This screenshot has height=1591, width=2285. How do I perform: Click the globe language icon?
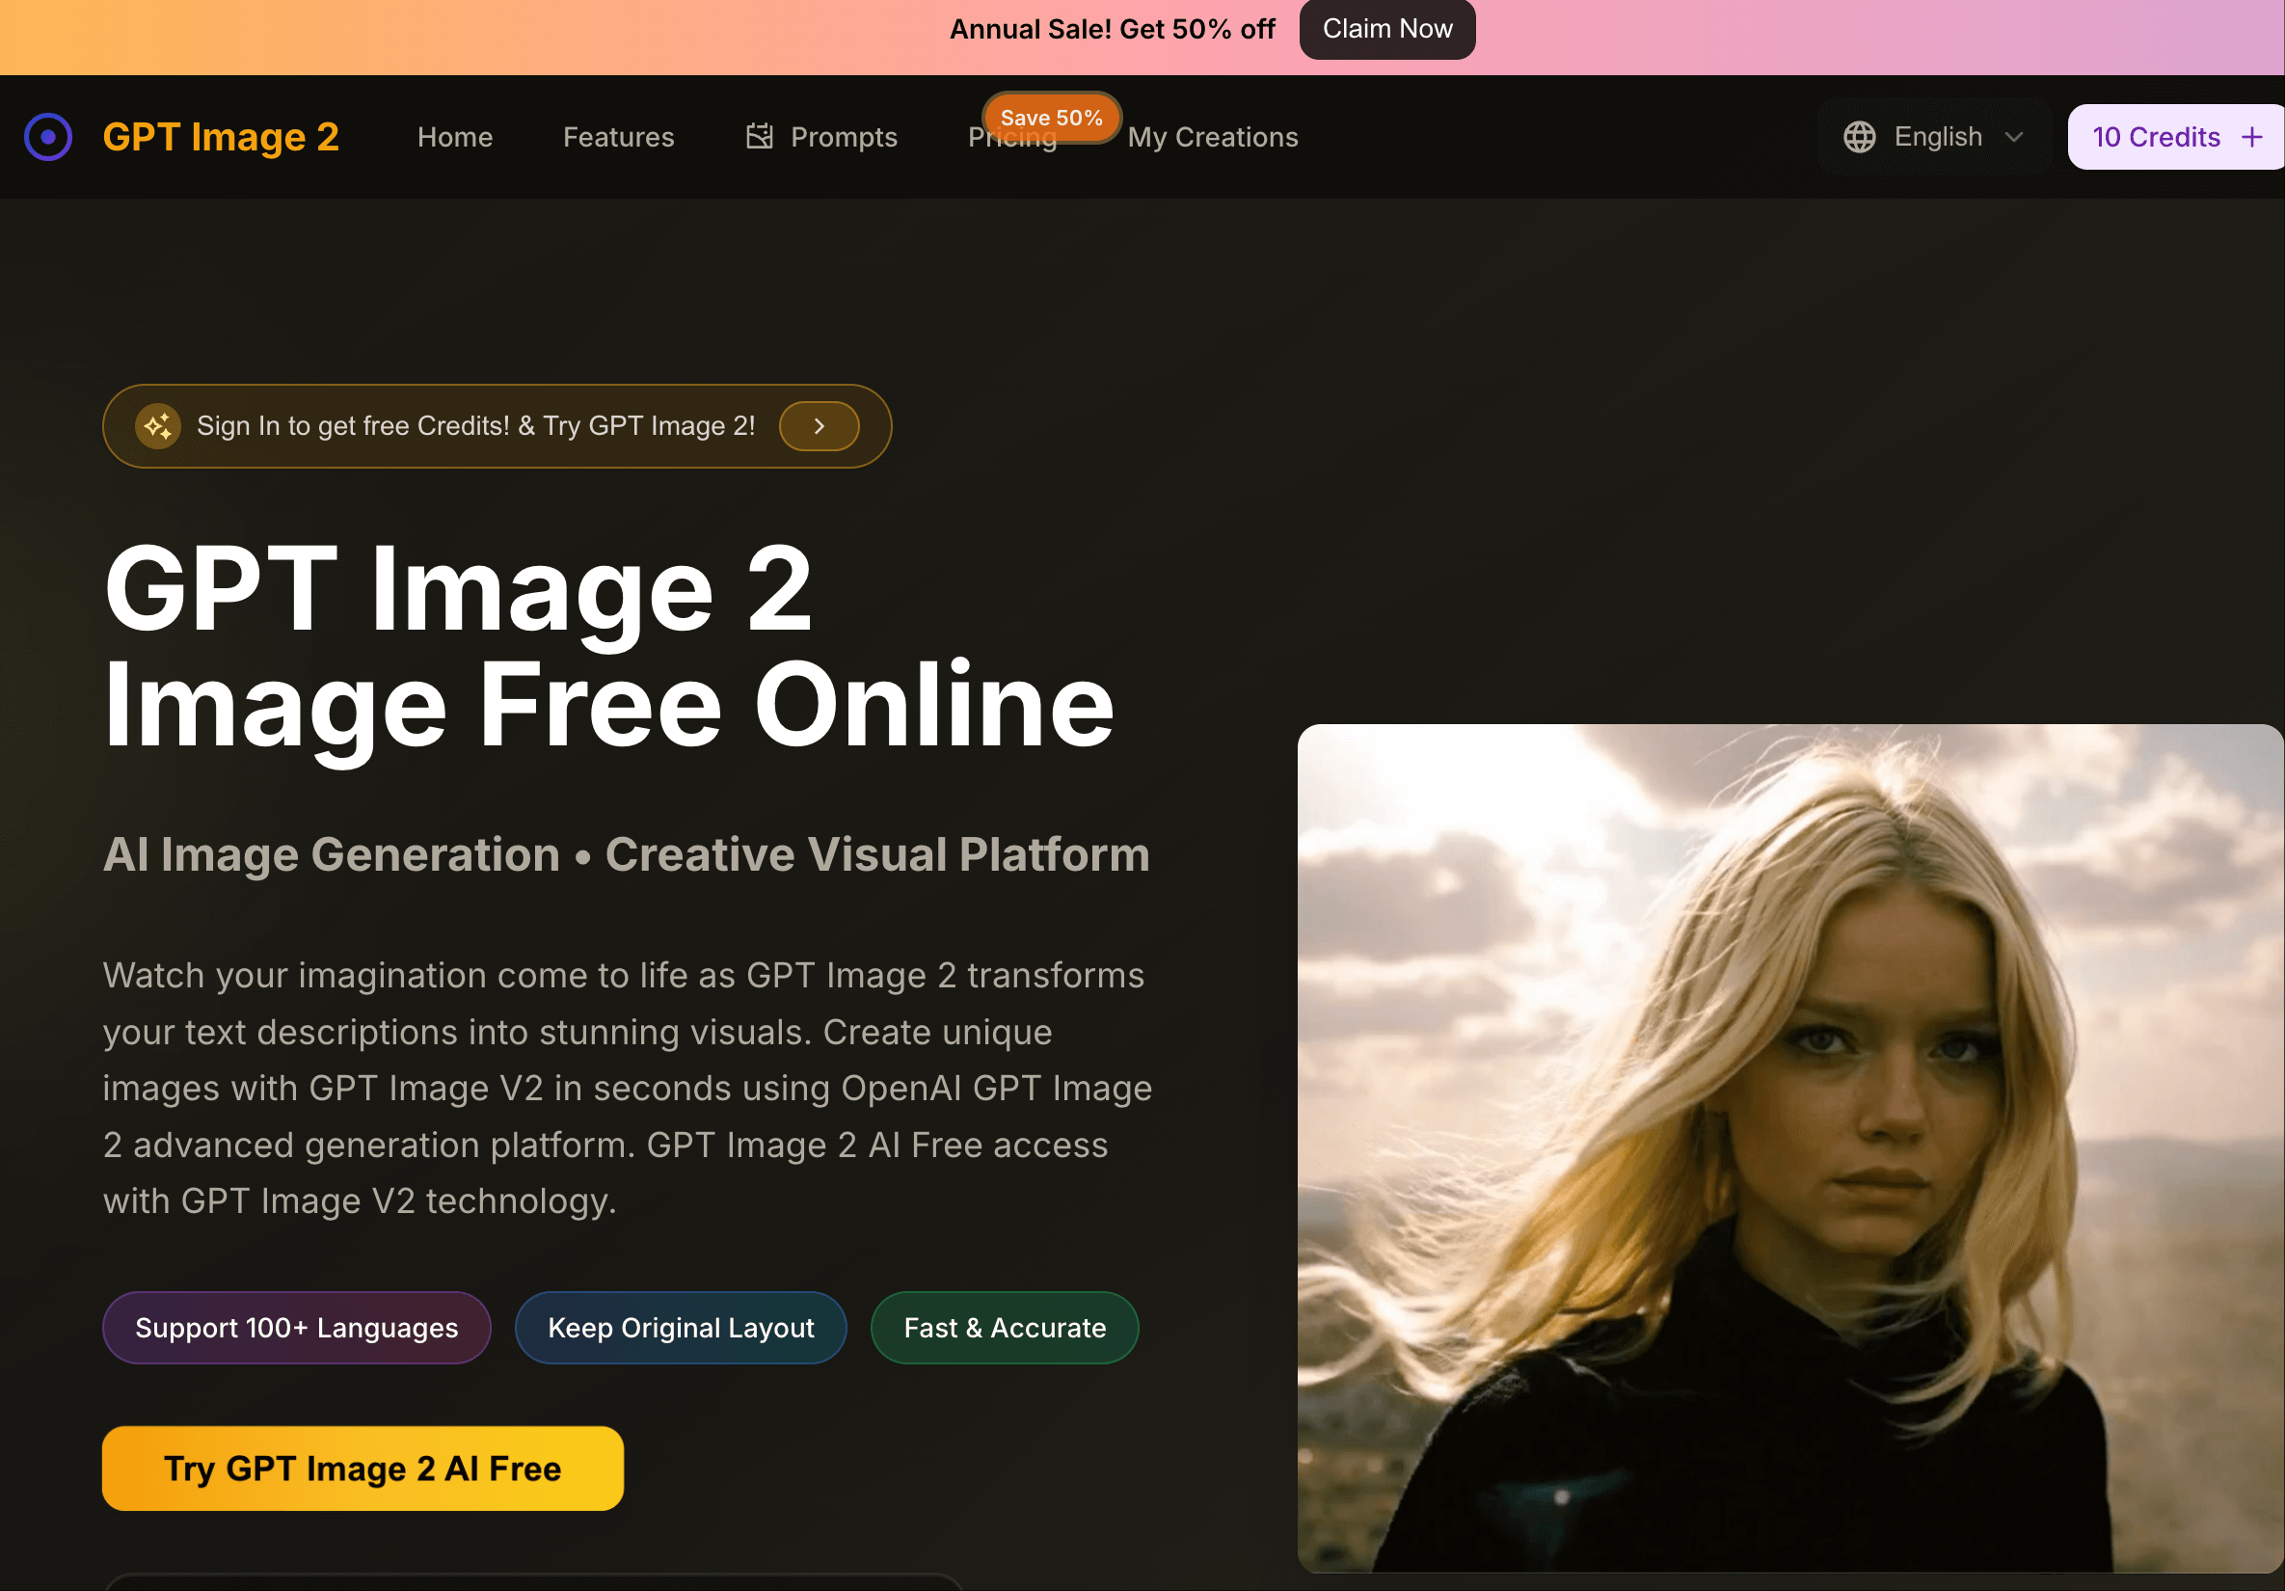(x=1860, y=136)
